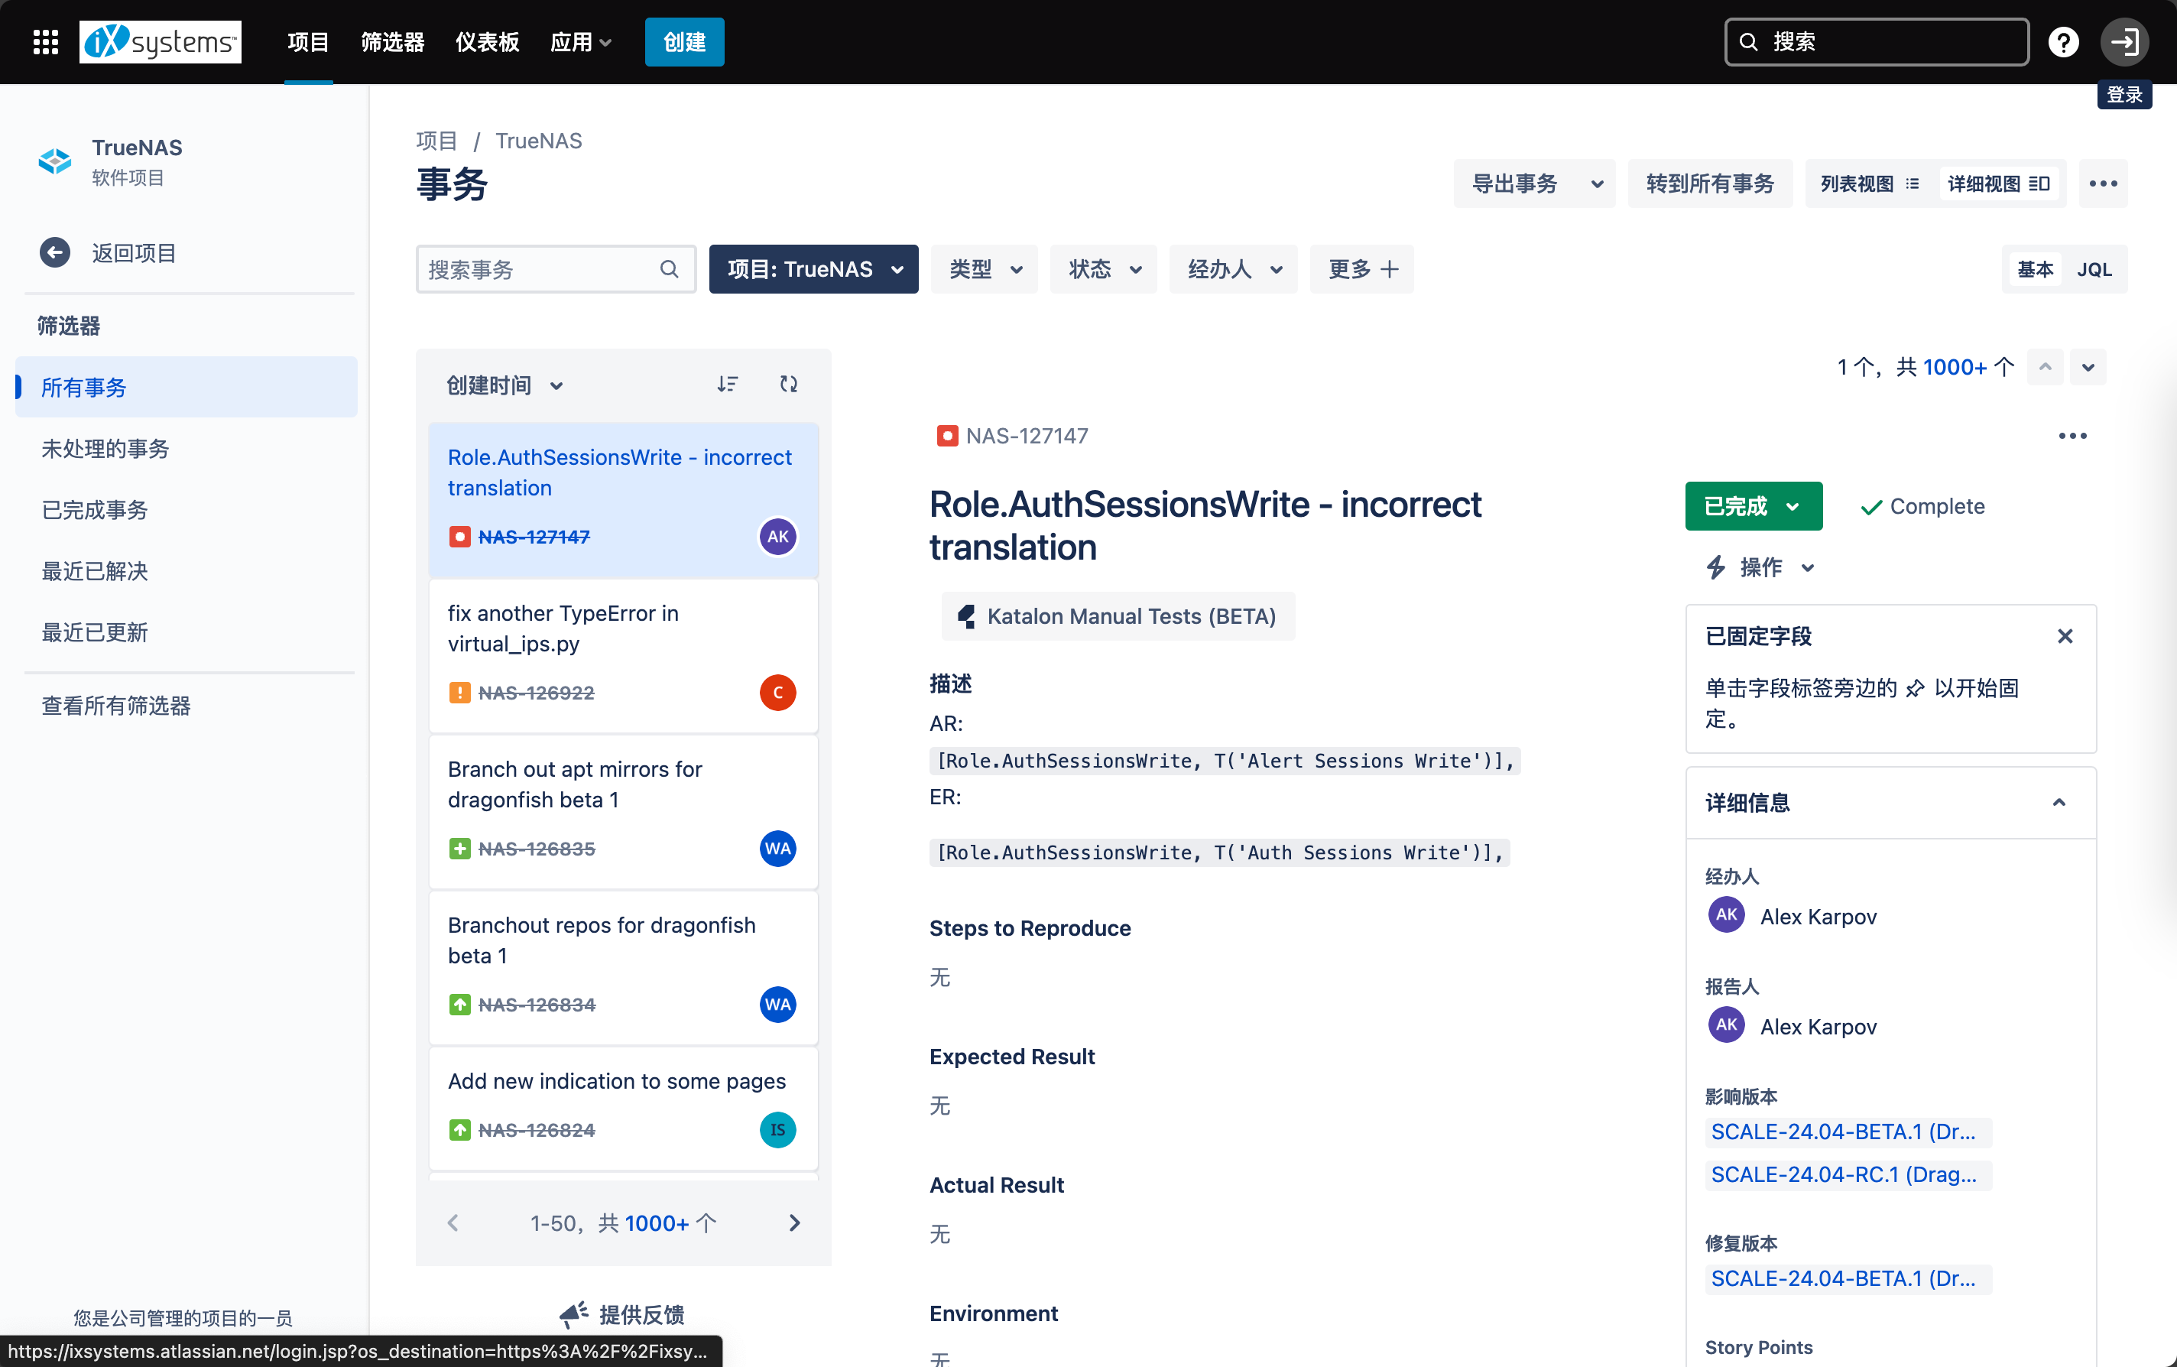Screen dimensions: 2177x1367
Task: Open the issue's three-dot actions menu
Action: [x=2072, y=436]
